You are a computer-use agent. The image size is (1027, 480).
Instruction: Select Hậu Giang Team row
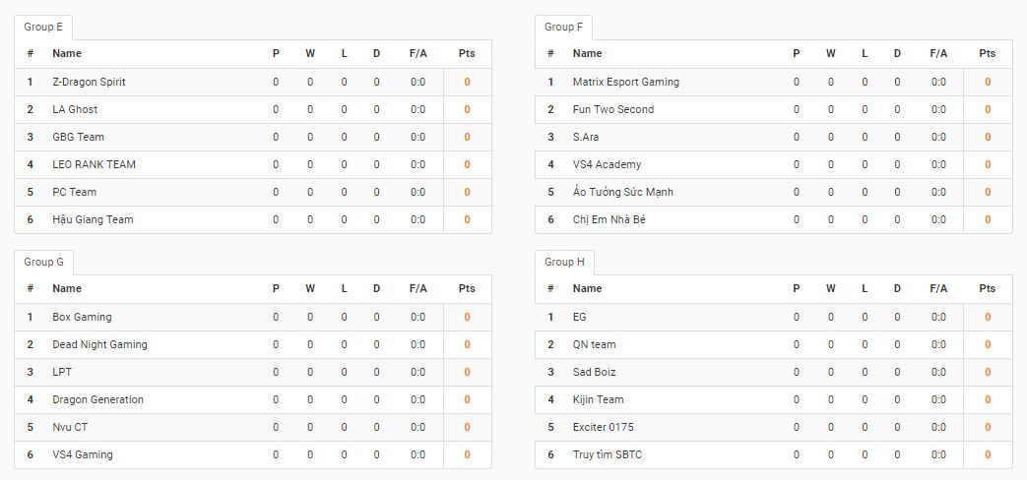click(x=253, y=219)
